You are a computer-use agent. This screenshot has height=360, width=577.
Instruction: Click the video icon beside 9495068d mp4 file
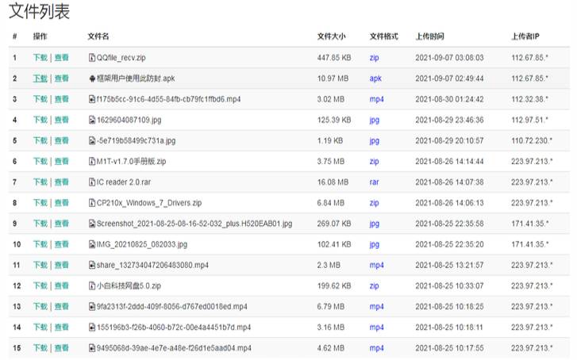pos(92,348)
